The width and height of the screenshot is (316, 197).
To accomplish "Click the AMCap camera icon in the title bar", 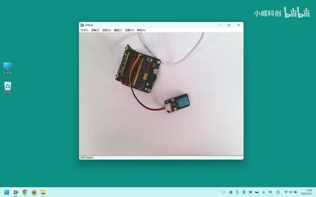I will point(82,25).
